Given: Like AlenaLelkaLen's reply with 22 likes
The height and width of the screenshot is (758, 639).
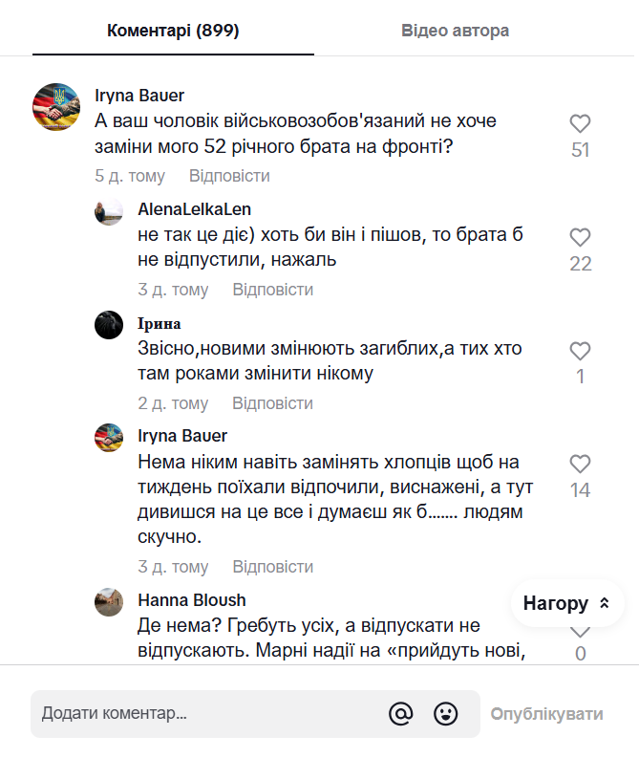Looking at the screenshot, I should point(580,238).
